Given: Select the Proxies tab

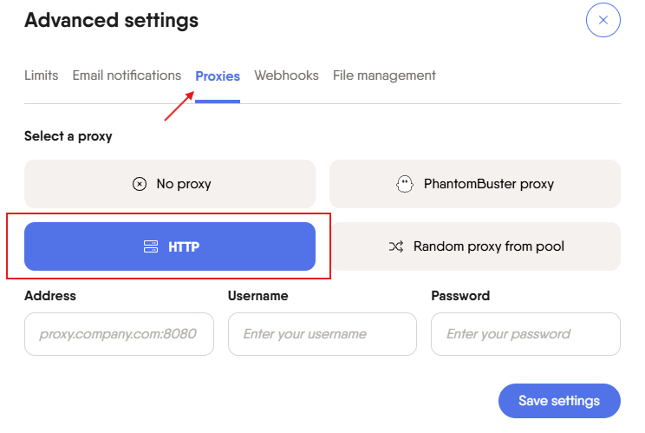Looking at the screenshot, I should [218, 76].
